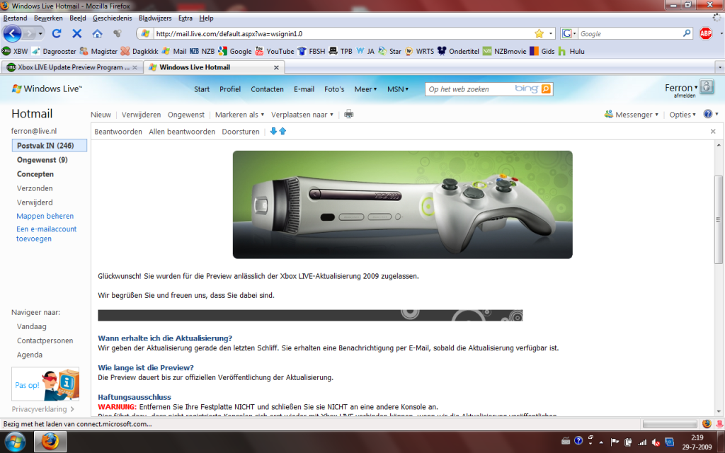Image resolution: width=725 pixels, height=453 pixels.
Task: Go back with Firefox's Back button
Action: [x=12, y=33]
